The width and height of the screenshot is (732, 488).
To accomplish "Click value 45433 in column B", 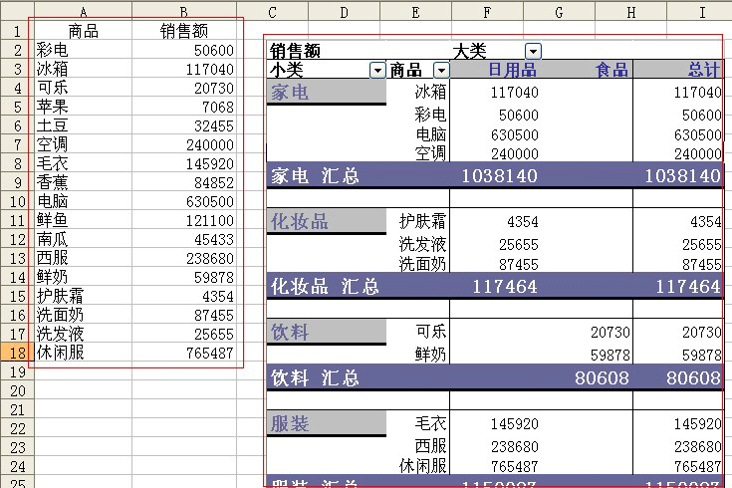I will pos(184,239).
